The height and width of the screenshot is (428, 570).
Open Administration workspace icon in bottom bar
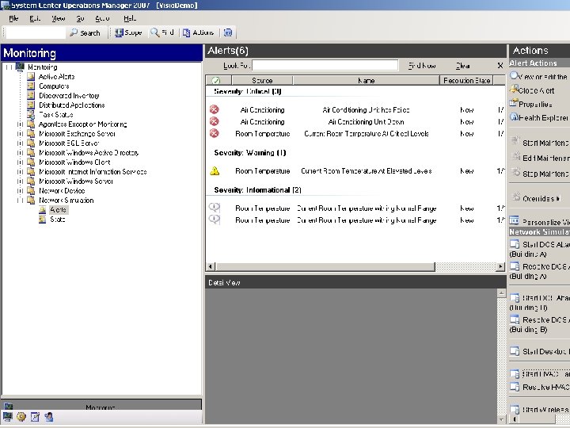pos(21,417)
